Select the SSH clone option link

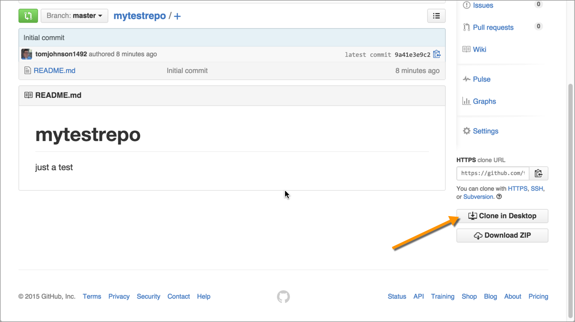tap(537, 189)
